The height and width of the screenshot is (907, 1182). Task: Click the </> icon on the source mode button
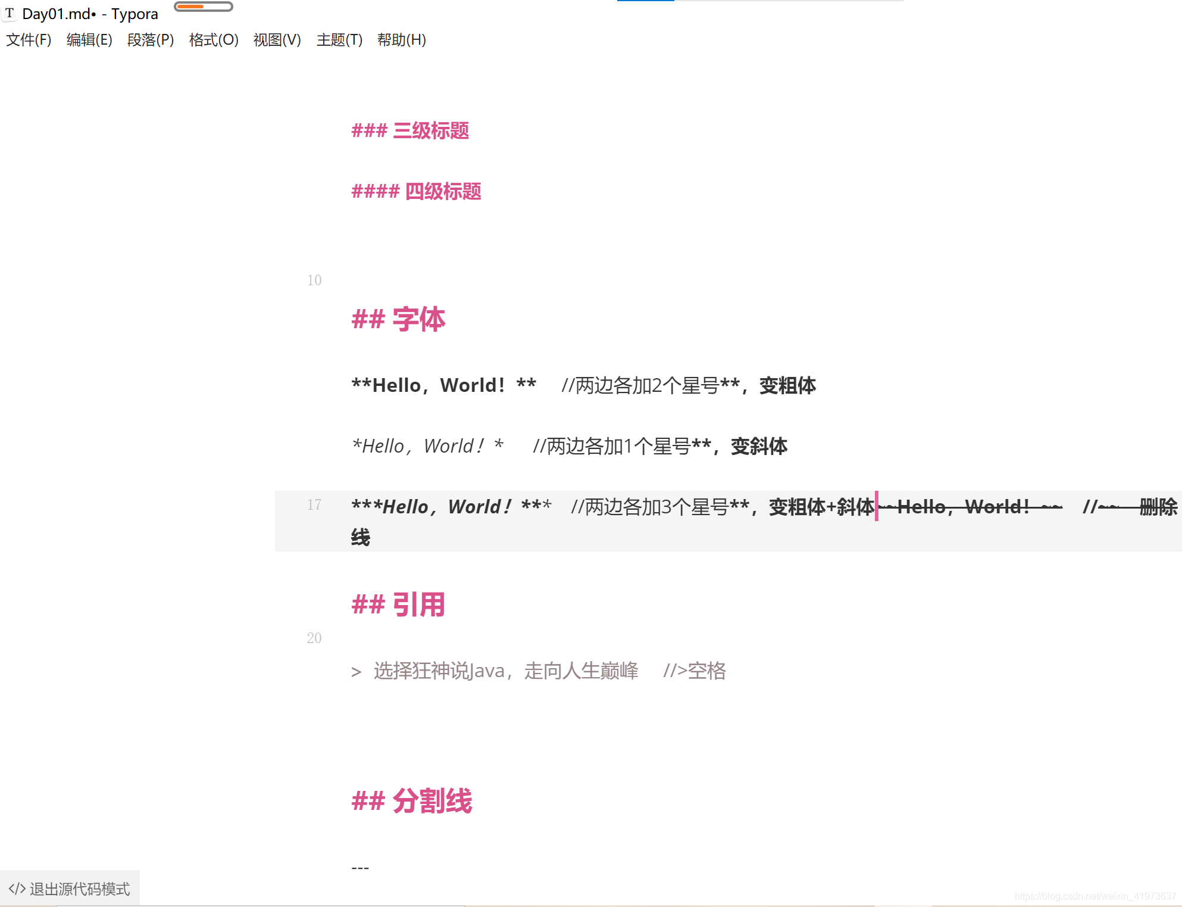point(18,889)
